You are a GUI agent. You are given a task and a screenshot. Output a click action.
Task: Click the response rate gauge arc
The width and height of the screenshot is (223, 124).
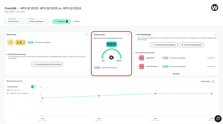tap(111, 54)
